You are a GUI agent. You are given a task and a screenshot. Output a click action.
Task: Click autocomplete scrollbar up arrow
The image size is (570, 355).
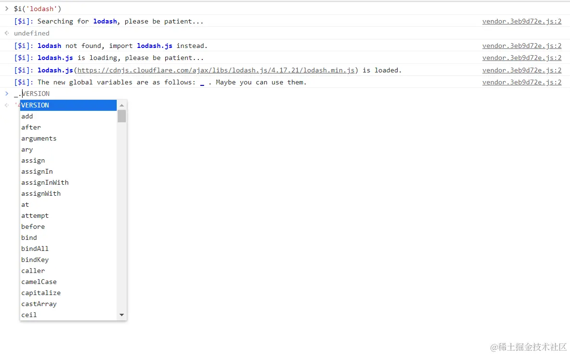pyautogui.click(x=122, y=105)
